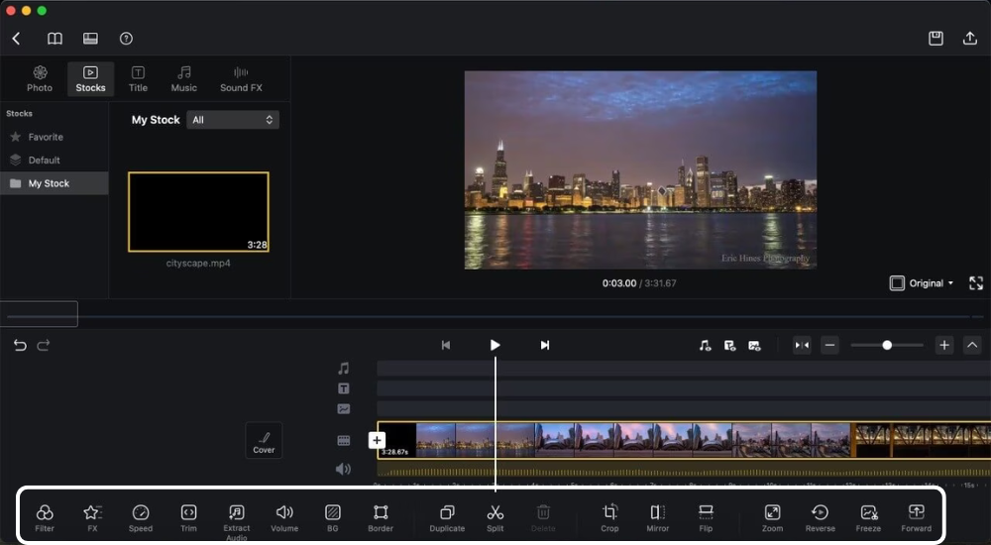Screen dimensions: 991x545
Task: Click the Export icon at top right
Action: 970,38
